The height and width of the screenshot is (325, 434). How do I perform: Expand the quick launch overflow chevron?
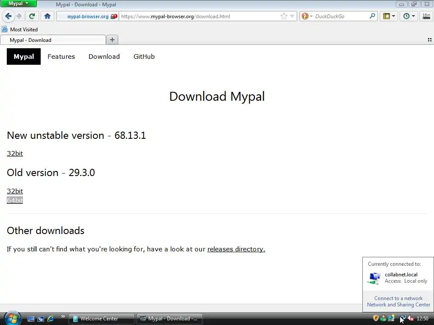pos(63,317)
